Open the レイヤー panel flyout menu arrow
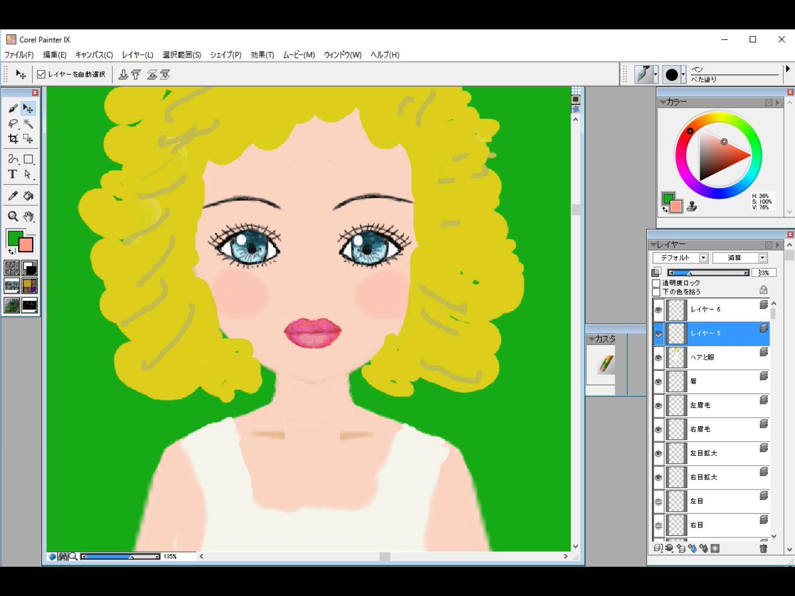795x596 pixels. point(778,245)
